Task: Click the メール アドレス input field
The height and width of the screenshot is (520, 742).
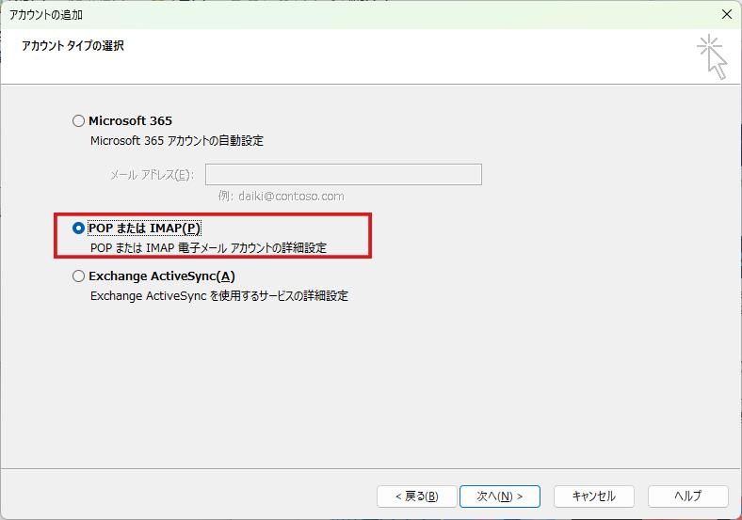Action: click(344, 175)
